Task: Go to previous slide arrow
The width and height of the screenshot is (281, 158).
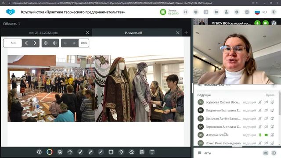Action: point(26,43)
